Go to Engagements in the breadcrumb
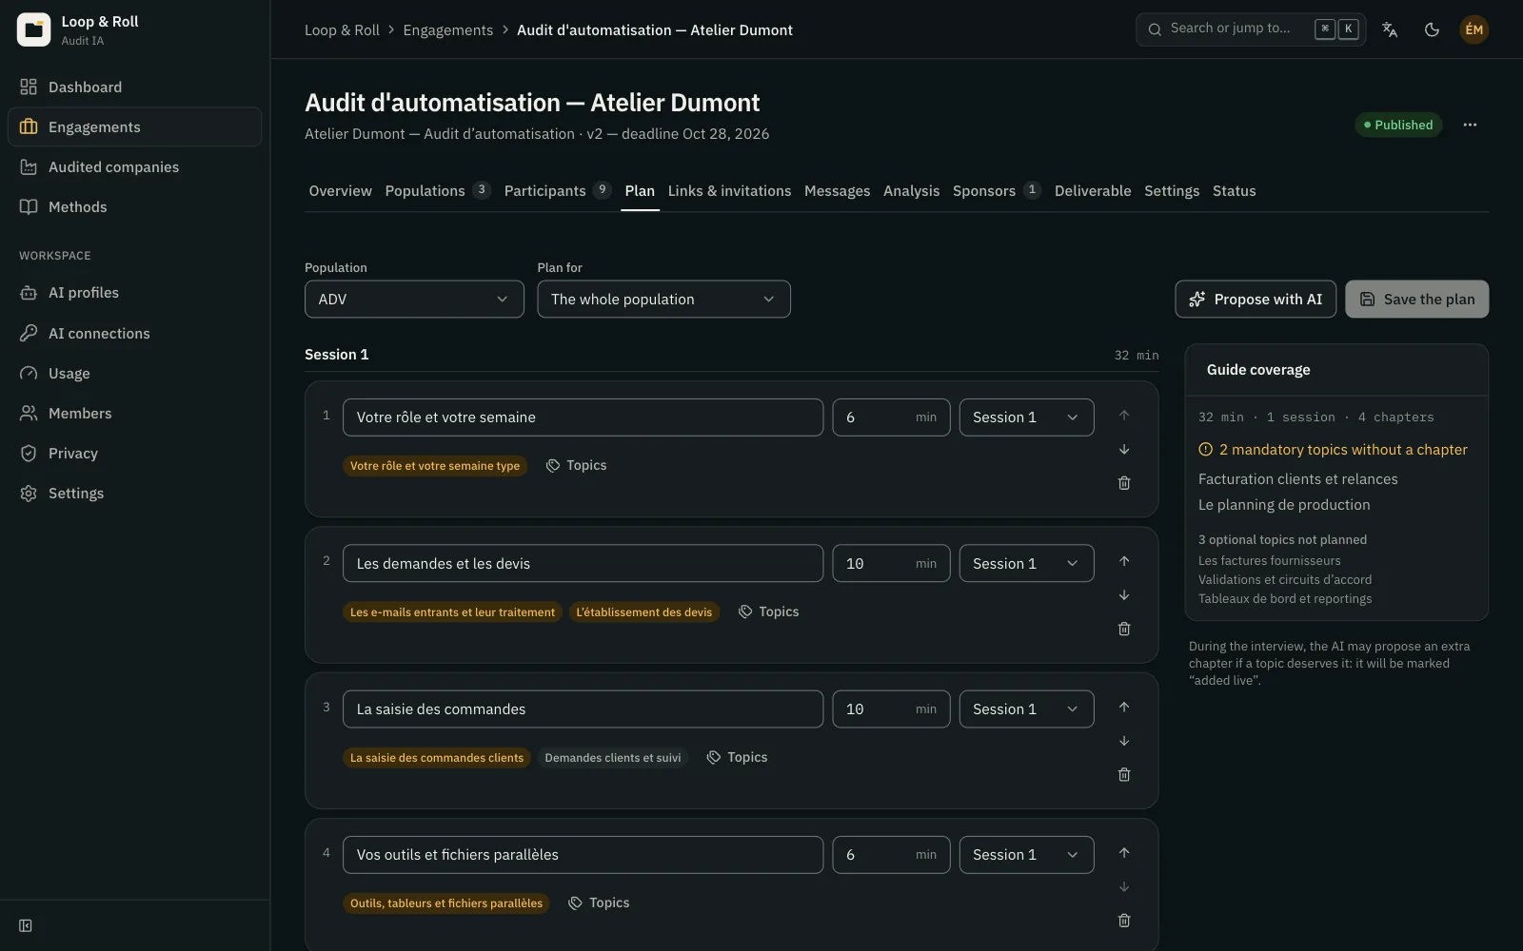This screenshot has height=951, width=1523. click(447, 30)
